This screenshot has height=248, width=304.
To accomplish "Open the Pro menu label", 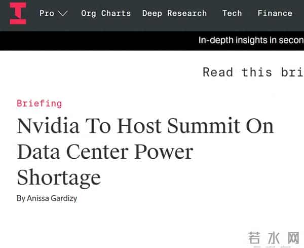I will [x=47, y=13].
